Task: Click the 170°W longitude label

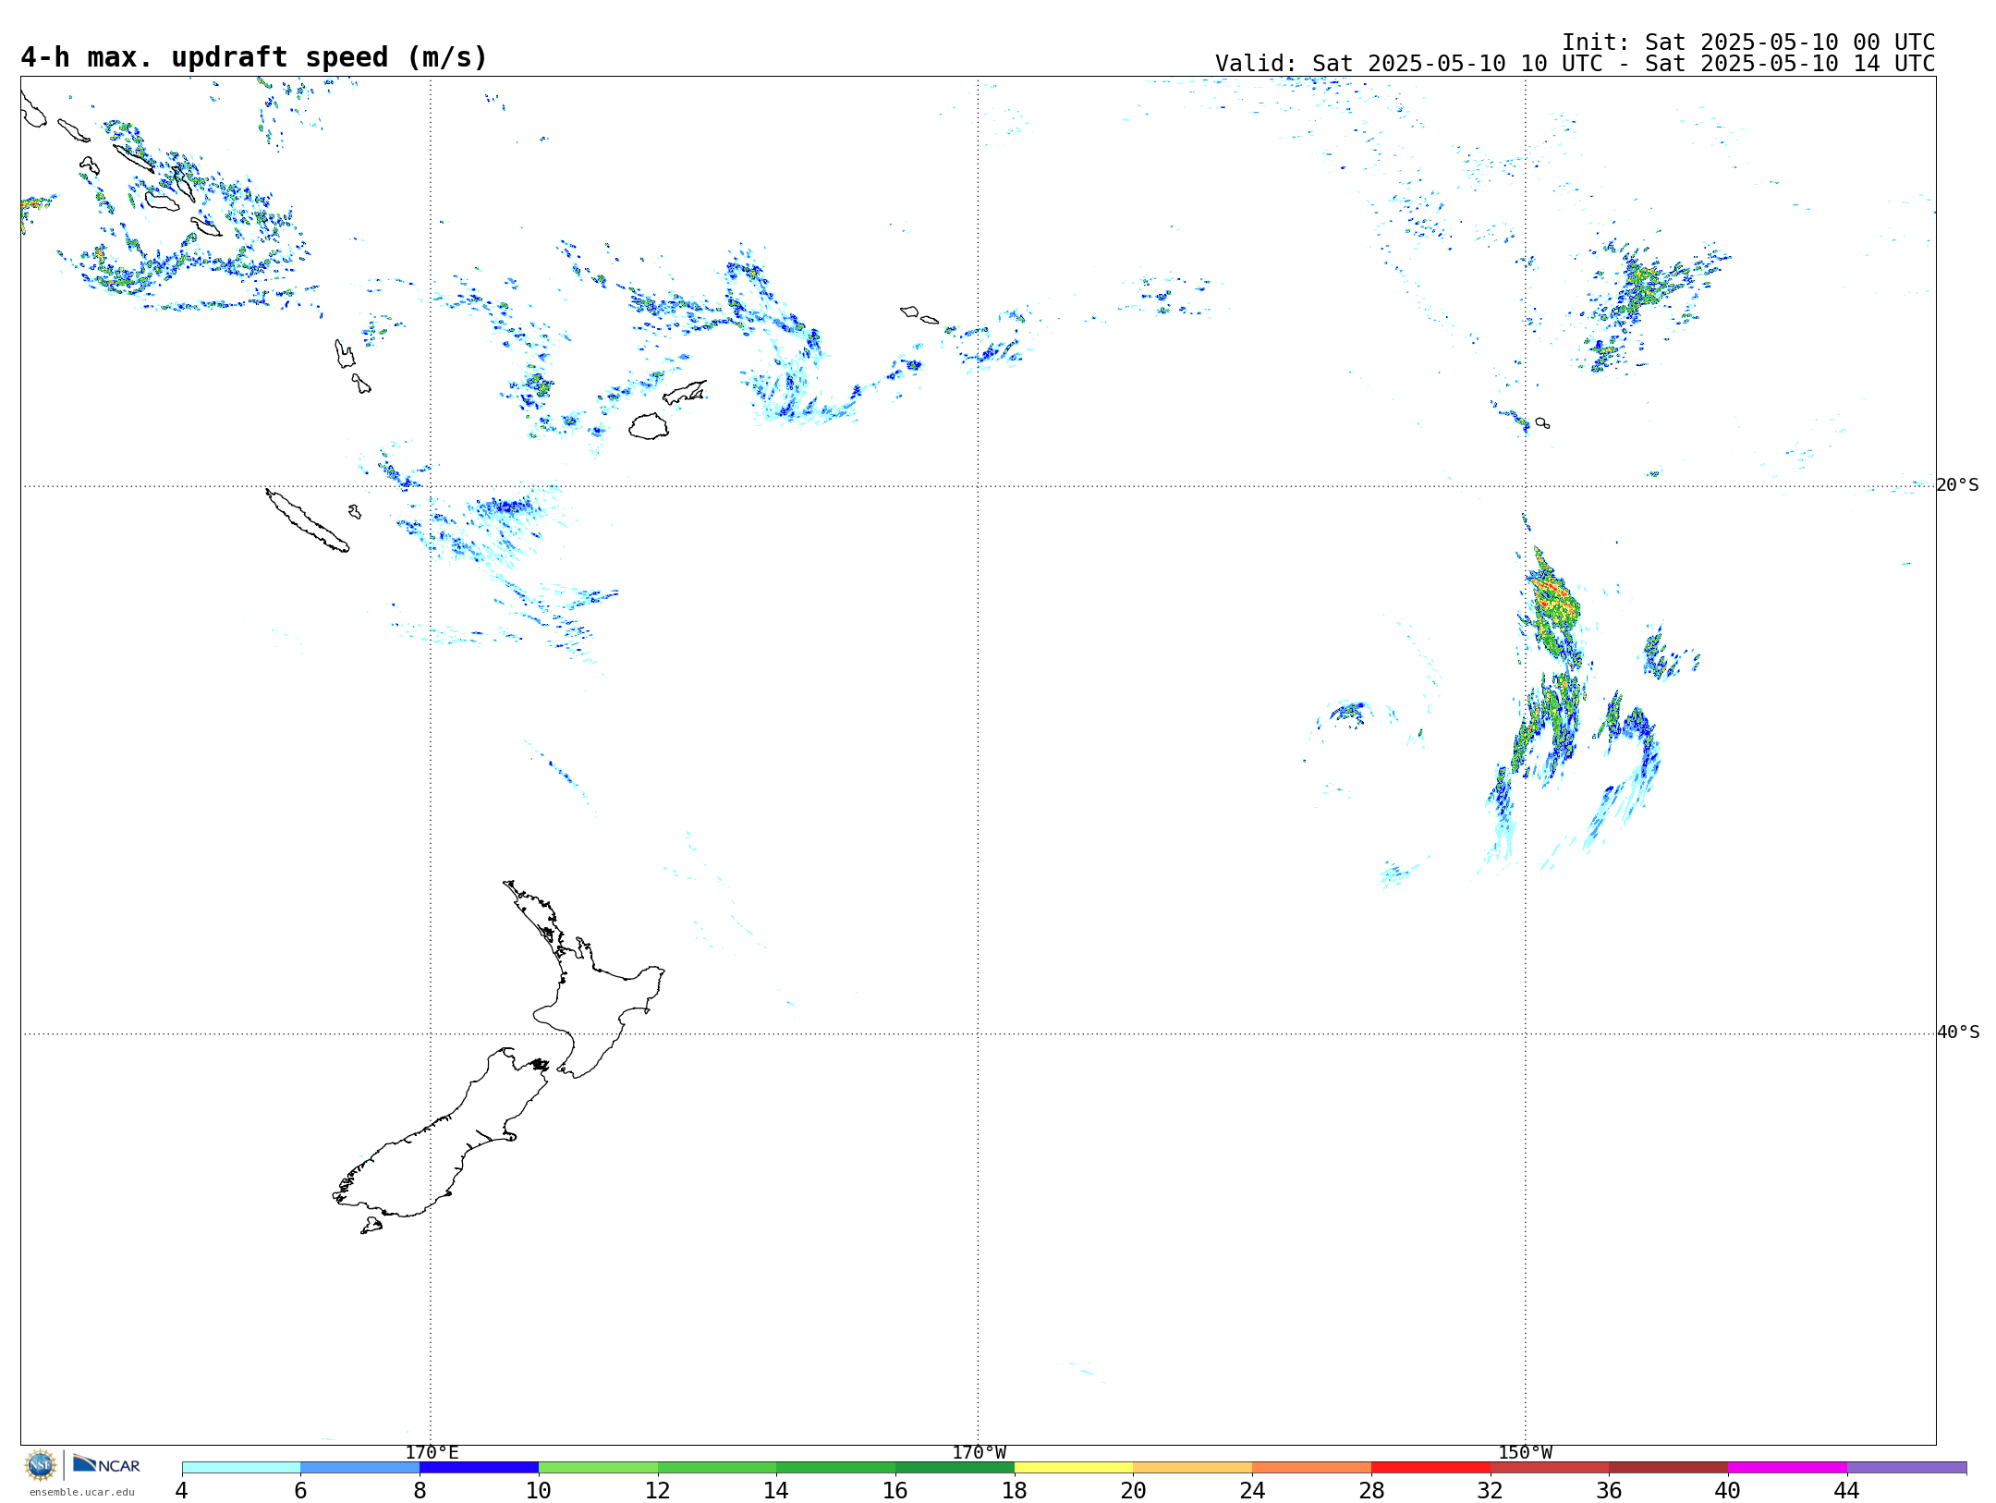Action: click(x=979, y=1453)
